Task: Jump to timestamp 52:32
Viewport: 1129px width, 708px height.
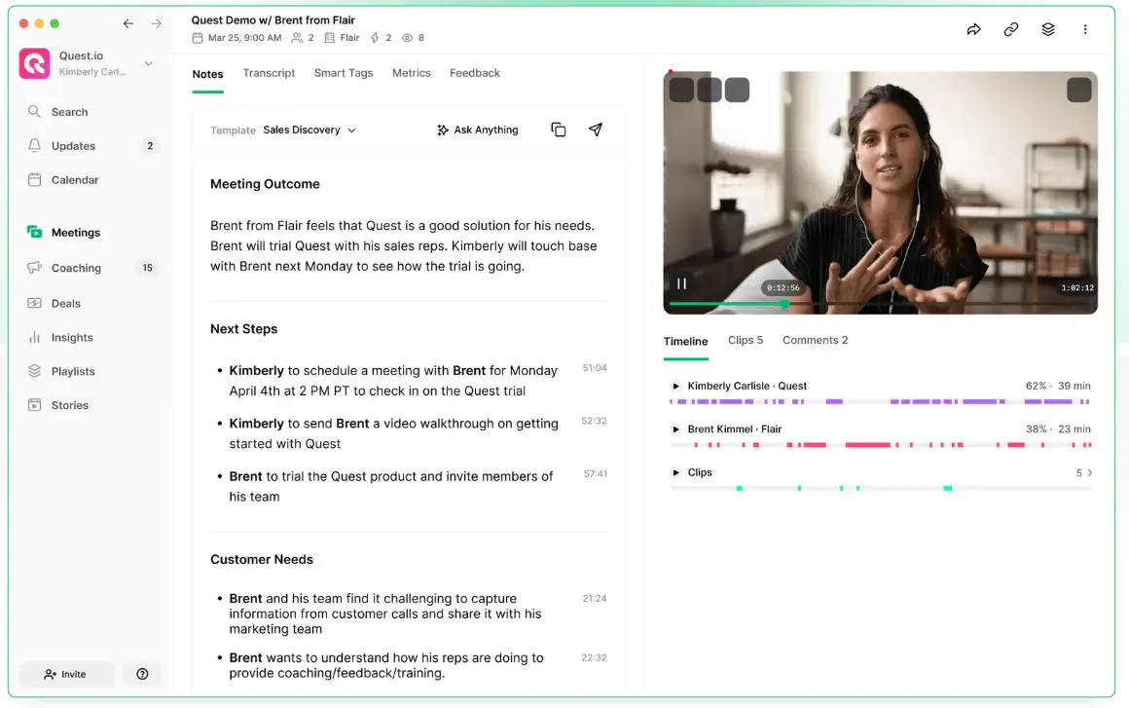Action: tap(594, 421)
